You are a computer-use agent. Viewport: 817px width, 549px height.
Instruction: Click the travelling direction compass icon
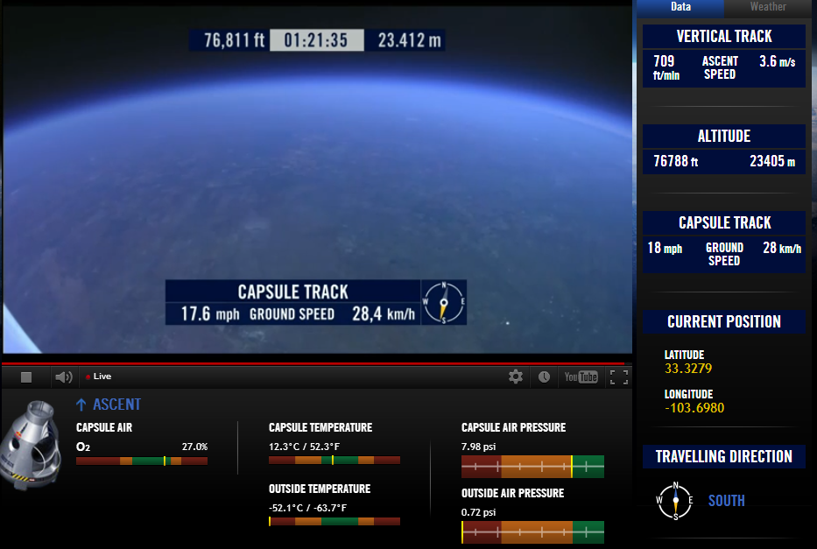point(675,501)
